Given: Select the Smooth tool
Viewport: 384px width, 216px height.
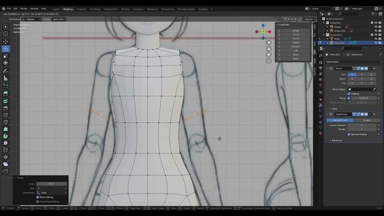Looking at the screenshot, I should click(x=5, y=143).
